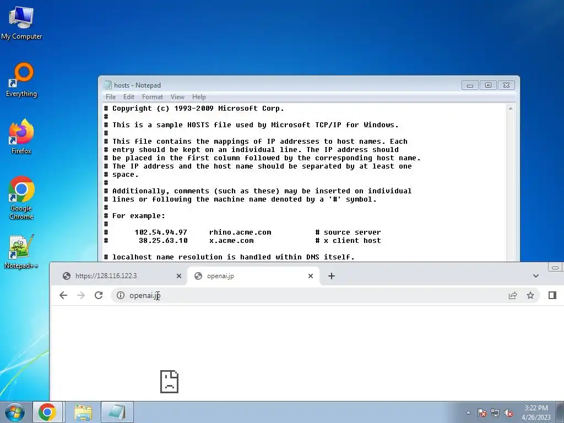The width and height of the screenshot is (564, 423).
Task: Click Show desktop button at taskbar end
Action: (560, 412)
